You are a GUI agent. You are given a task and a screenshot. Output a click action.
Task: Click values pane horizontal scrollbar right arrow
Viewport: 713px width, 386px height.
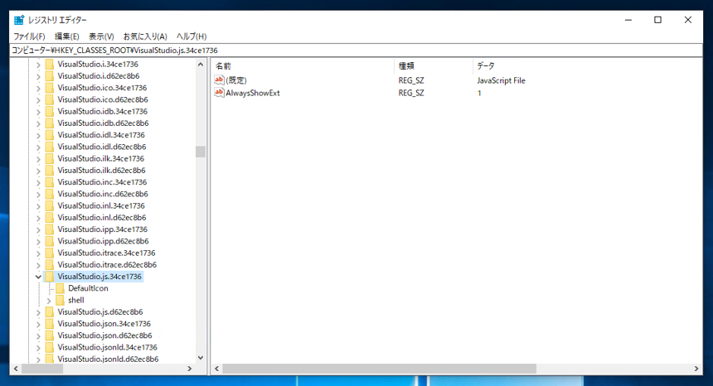tap(696, 369)
